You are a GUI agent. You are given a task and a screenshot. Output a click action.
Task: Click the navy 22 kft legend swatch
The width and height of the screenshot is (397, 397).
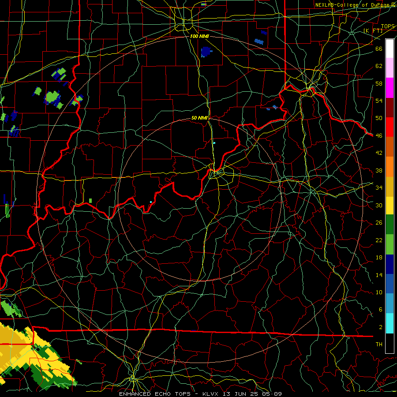[390, 264]
